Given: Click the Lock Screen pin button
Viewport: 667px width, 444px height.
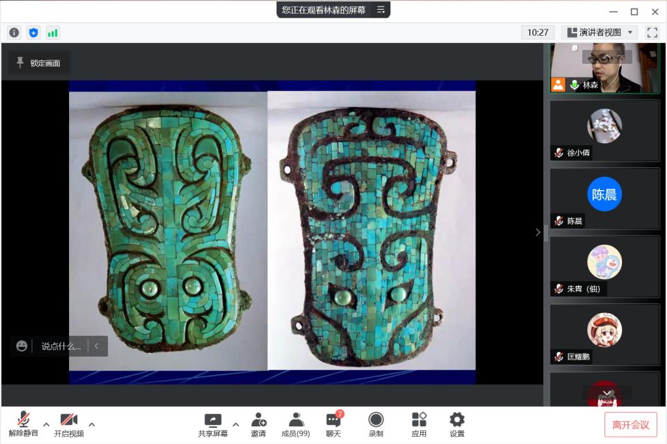Looking at the screenshot, I should click(38, 62).
